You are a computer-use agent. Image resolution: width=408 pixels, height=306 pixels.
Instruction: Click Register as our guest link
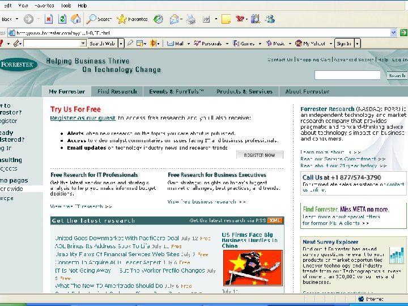[x=83, y=118]
